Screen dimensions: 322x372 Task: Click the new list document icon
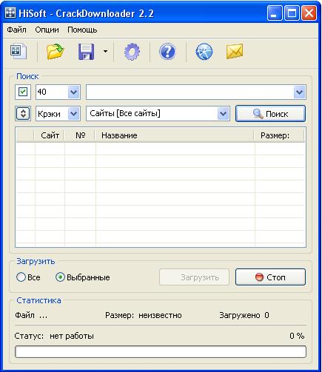19,51
